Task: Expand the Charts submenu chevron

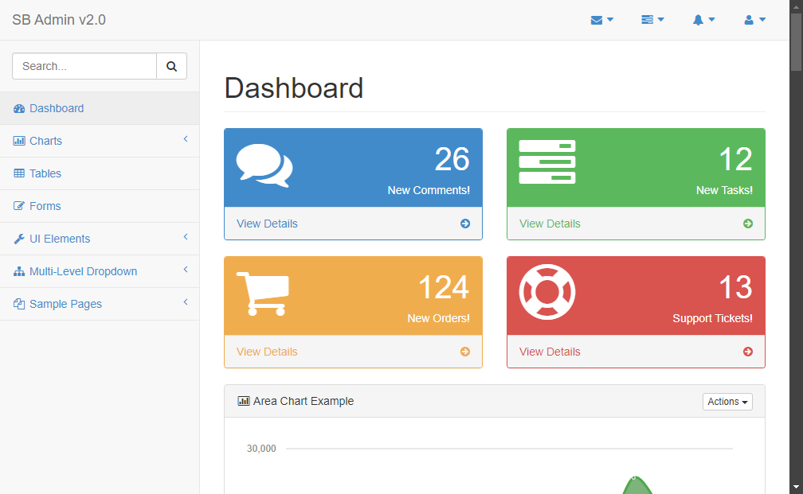Action: [186, 139]
